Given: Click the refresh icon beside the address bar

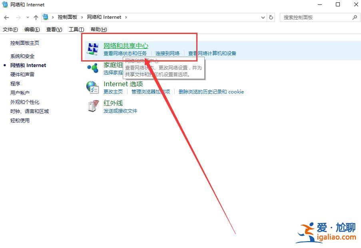Looking at the screenshot, I should click(271, 17).
